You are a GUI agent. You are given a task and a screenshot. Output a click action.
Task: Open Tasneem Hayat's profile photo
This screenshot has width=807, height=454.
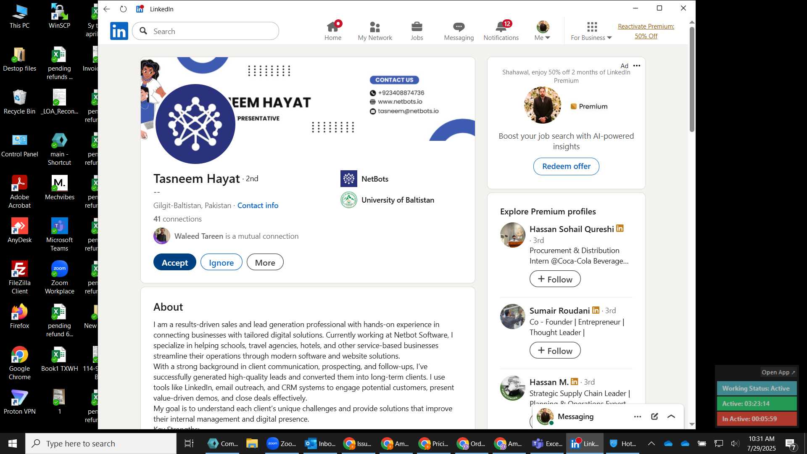195,124
